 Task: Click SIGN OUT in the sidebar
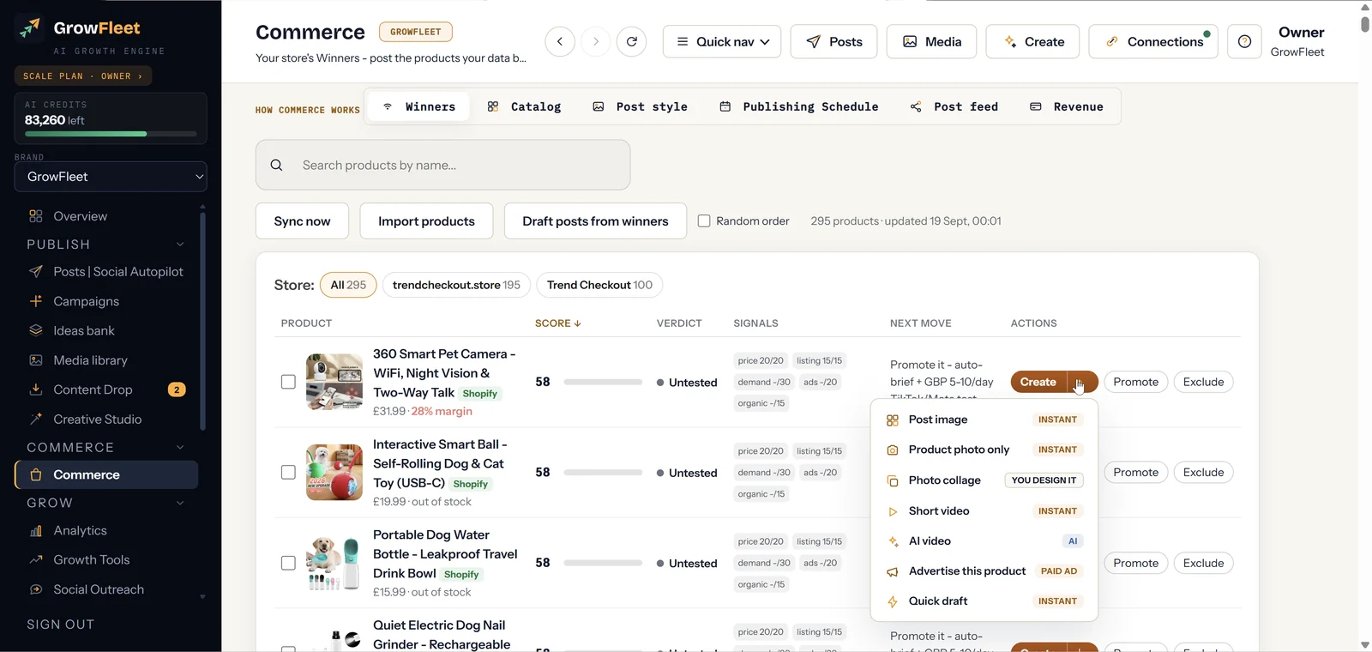click(x=60, y=625)
